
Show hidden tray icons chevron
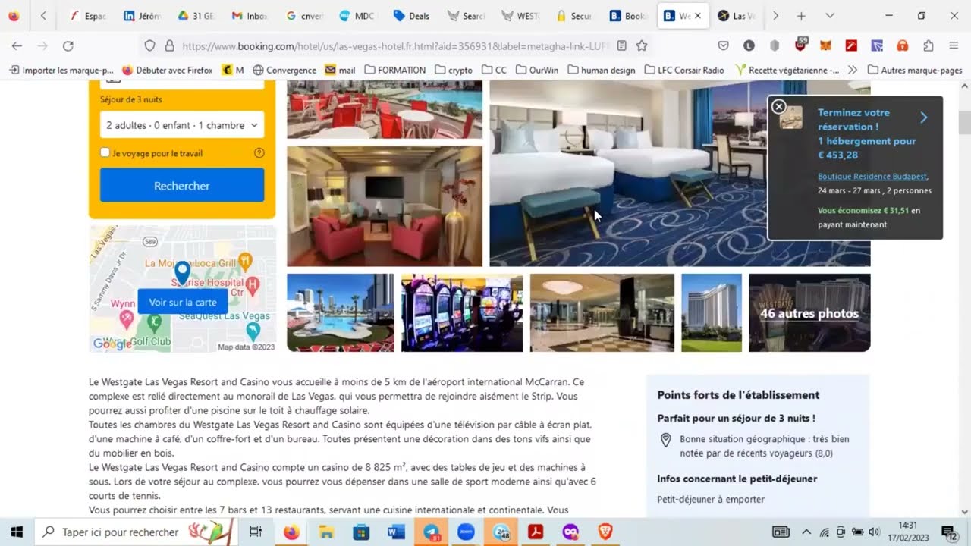(x=806, y=532)
